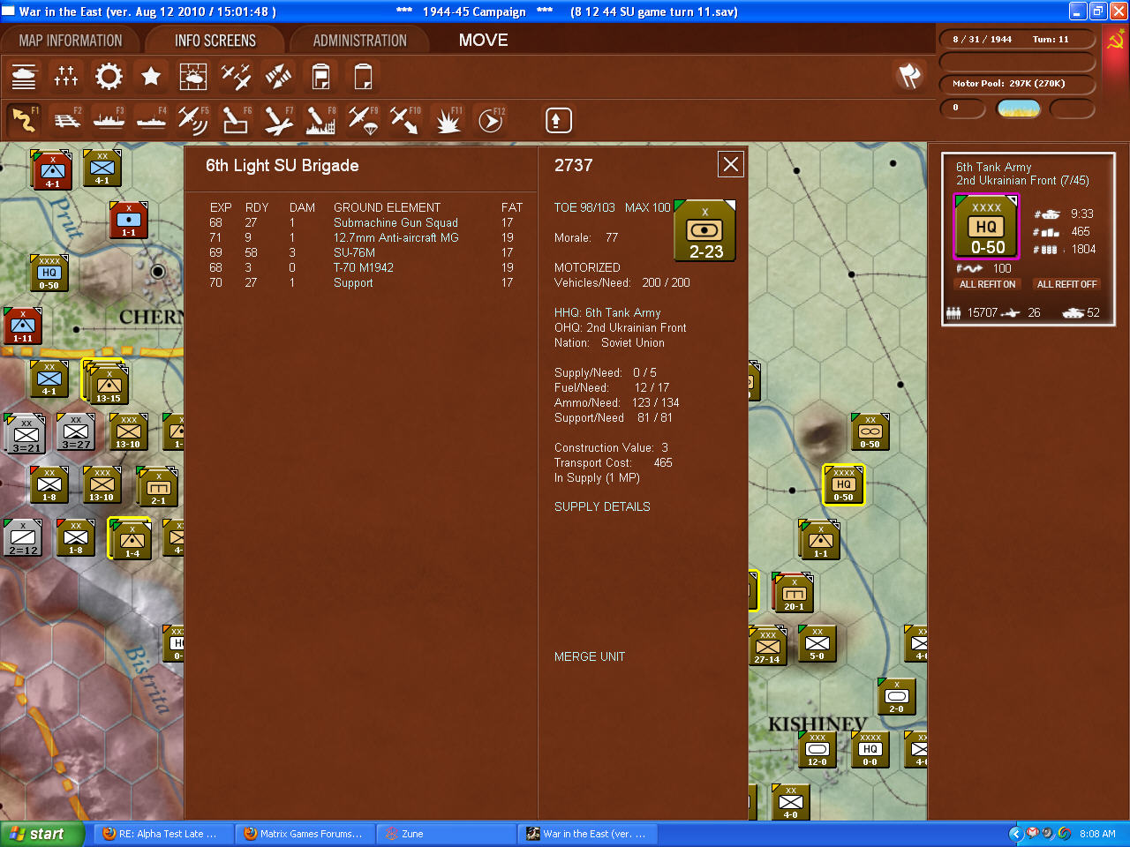Select F1 move mode
The height and width of the screenshot is (847, 1130).
tap(24, 120)
